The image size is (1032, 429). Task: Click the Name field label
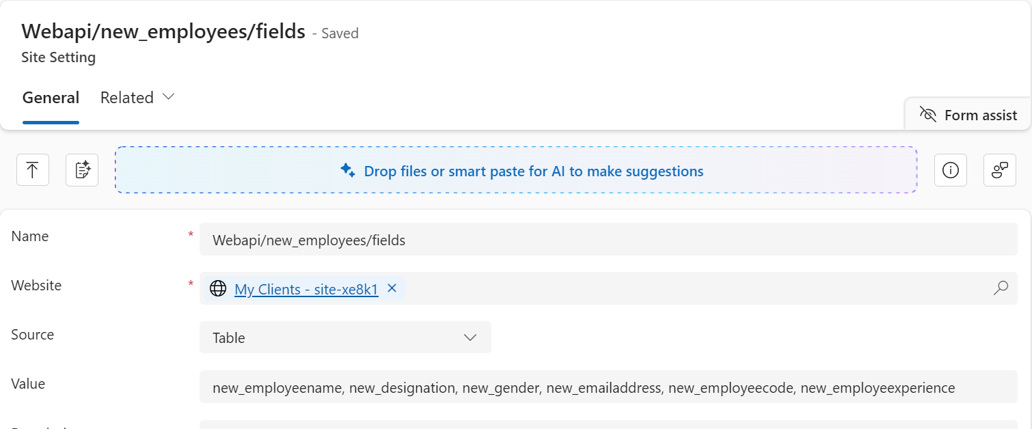[30, 236]
